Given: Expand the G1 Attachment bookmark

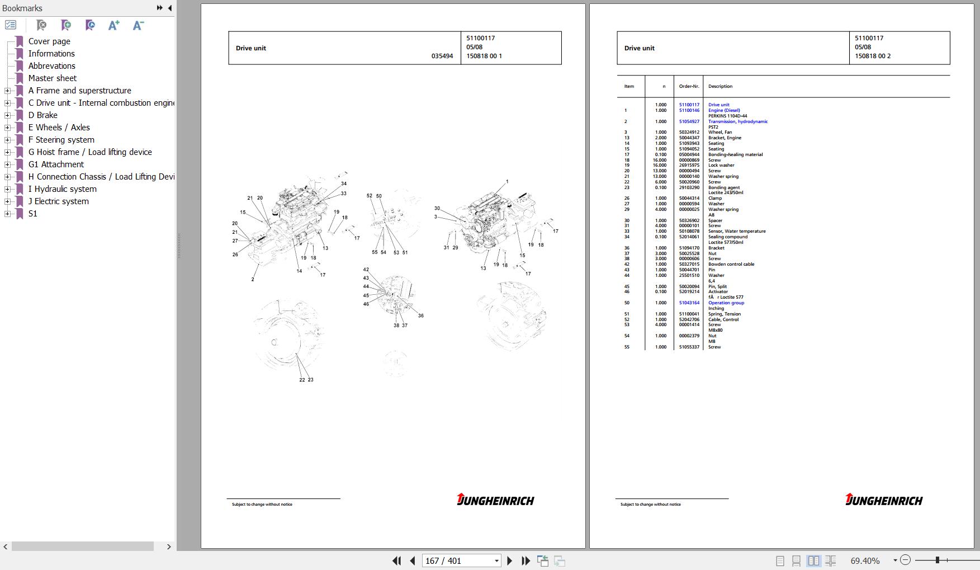Looking at the screenshot, I should click(7, 164).
